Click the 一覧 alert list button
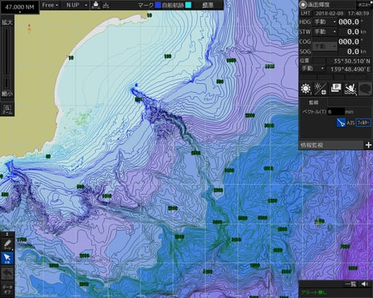This screenshot has width=373, height=298. (x=350, y=284)
